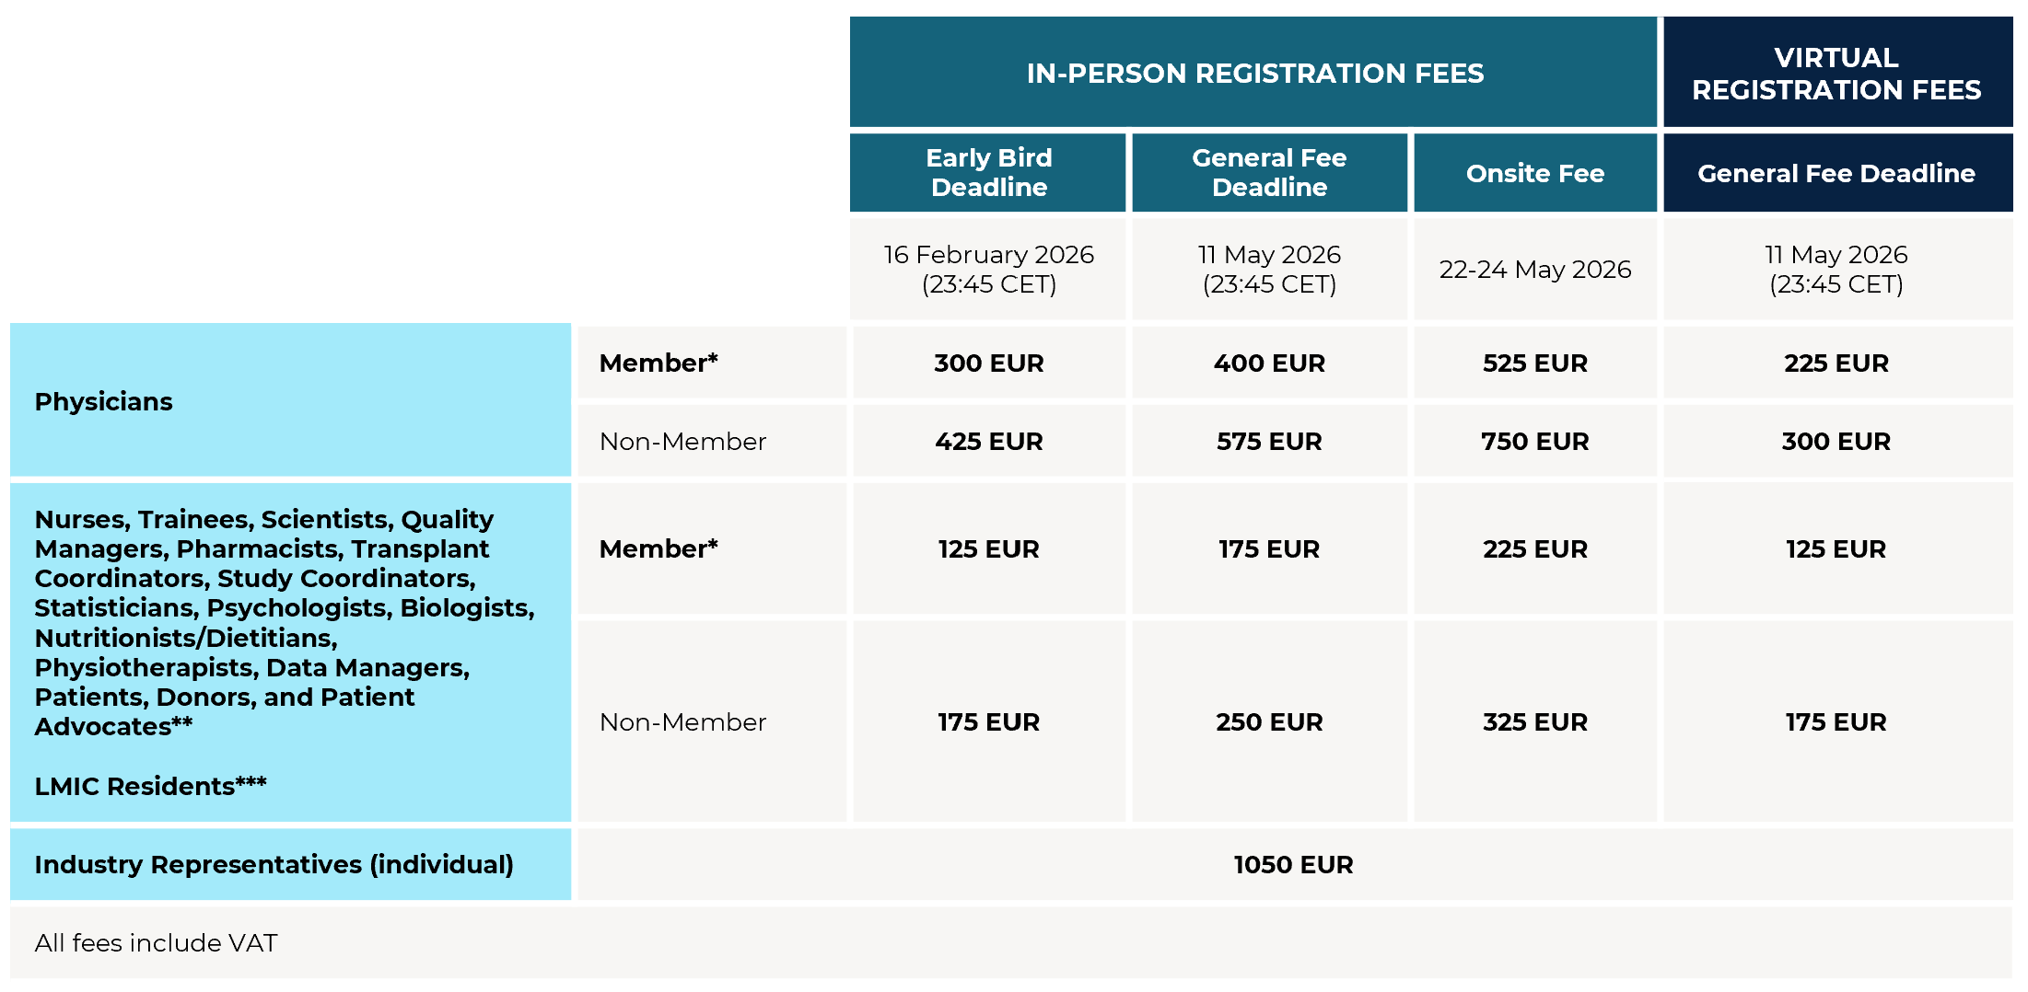
Task: Select the 425 EUR early bird fee
Action: (x=988, y=441)
